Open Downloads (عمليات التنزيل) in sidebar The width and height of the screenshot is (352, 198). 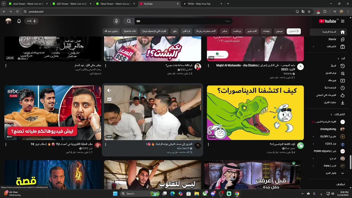[328, 103]
